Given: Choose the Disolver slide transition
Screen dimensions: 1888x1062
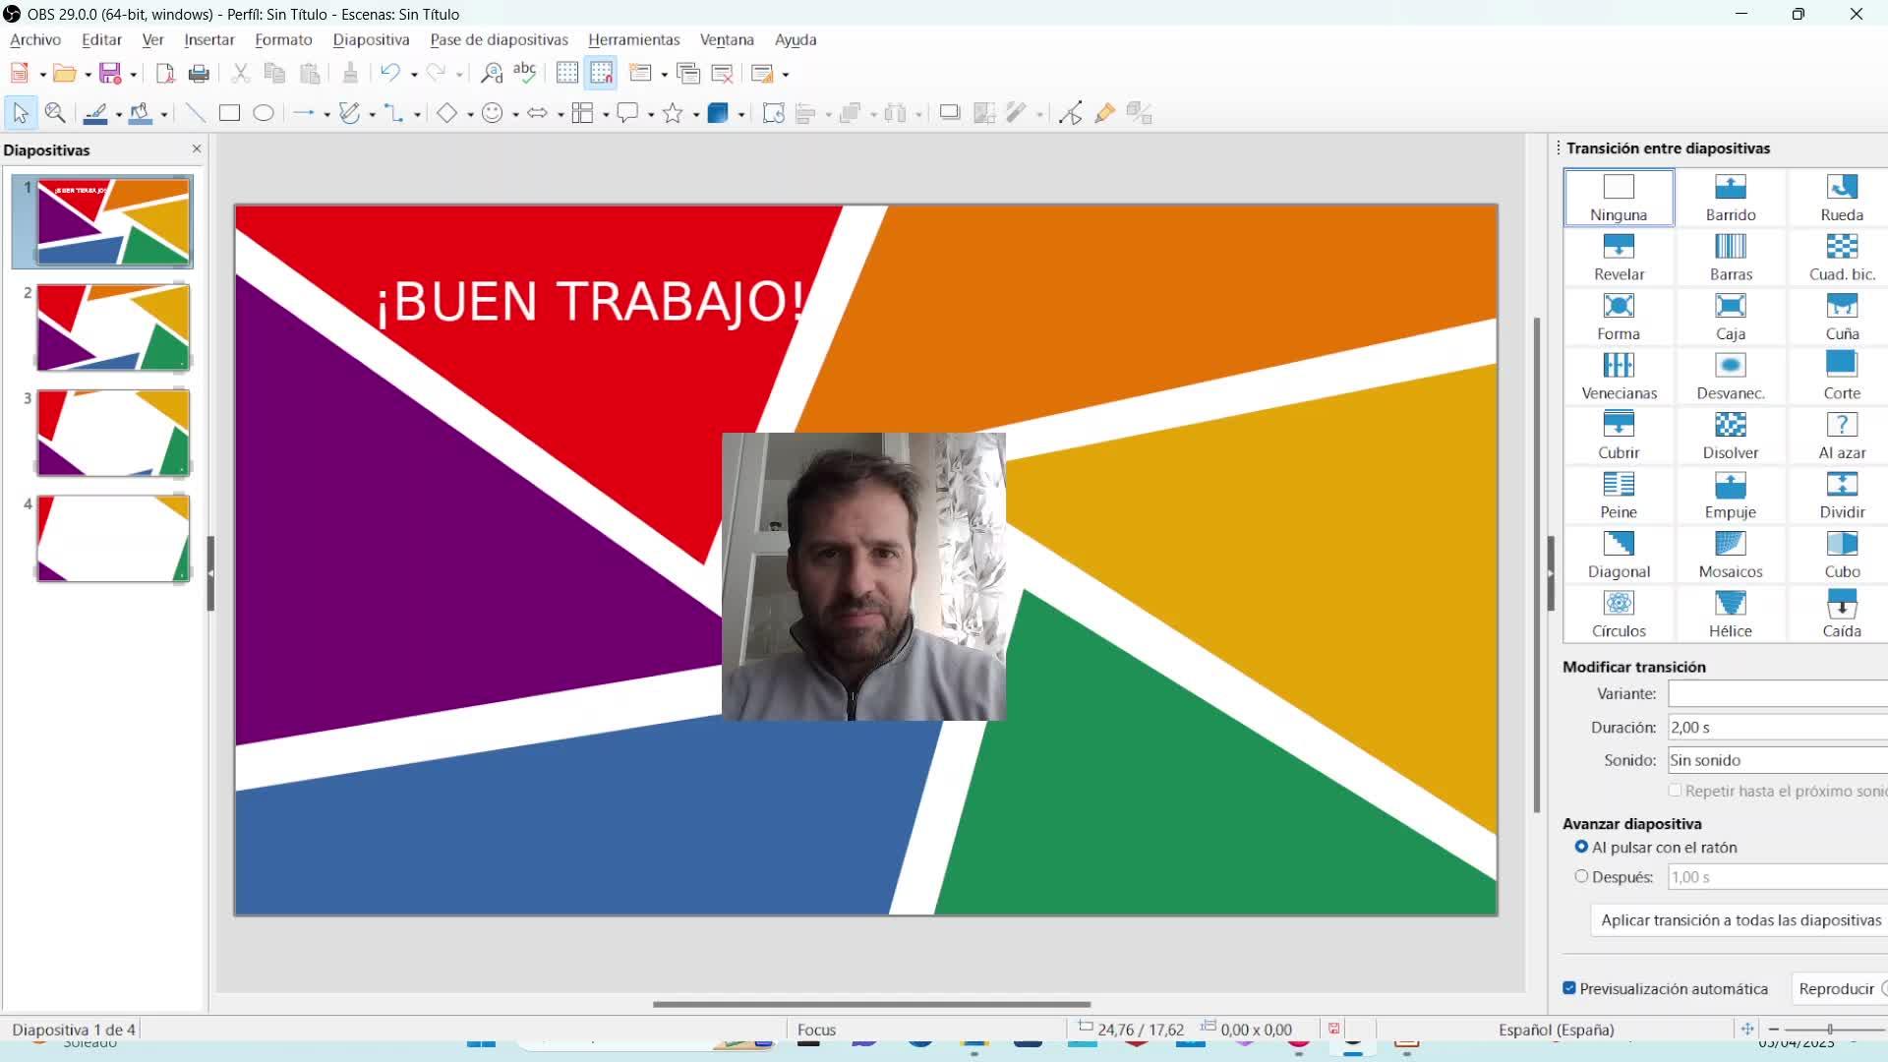Looking at the screenshot, I should [x=1730, y=435].
